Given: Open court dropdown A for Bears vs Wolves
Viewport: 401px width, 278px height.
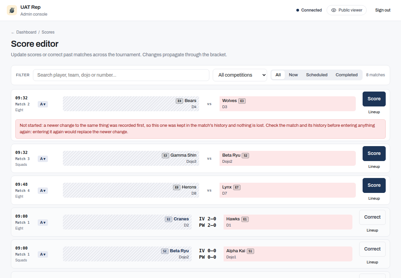Looking at the screenshot, I should point(43,104).
